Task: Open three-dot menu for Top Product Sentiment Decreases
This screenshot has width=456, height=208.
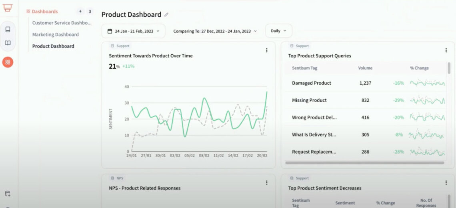Action: [x=446, y=182]
